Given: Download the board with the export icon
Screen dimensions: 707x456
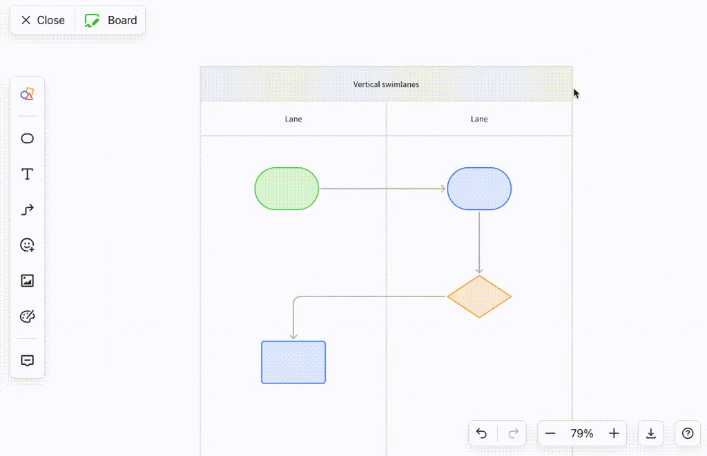Looking at the screenshot, I should coord(650,433).
